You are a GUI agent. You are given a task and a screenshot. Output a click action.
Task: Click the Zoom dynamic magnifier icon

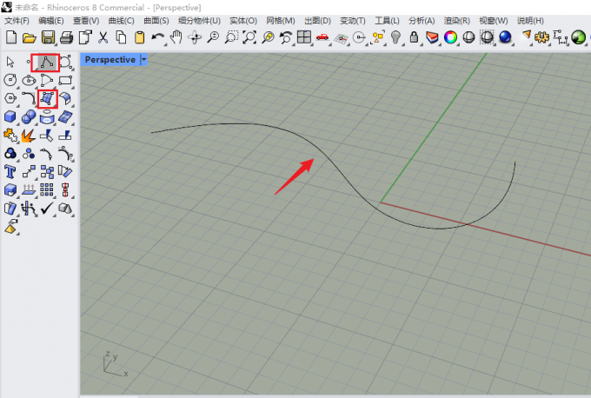pos(213,37)
